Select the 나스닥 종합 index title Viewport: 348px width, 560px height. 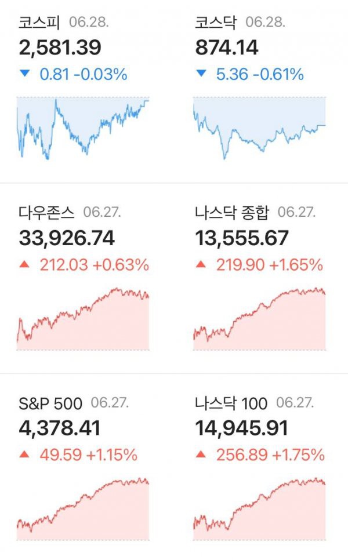click(232, 213)
